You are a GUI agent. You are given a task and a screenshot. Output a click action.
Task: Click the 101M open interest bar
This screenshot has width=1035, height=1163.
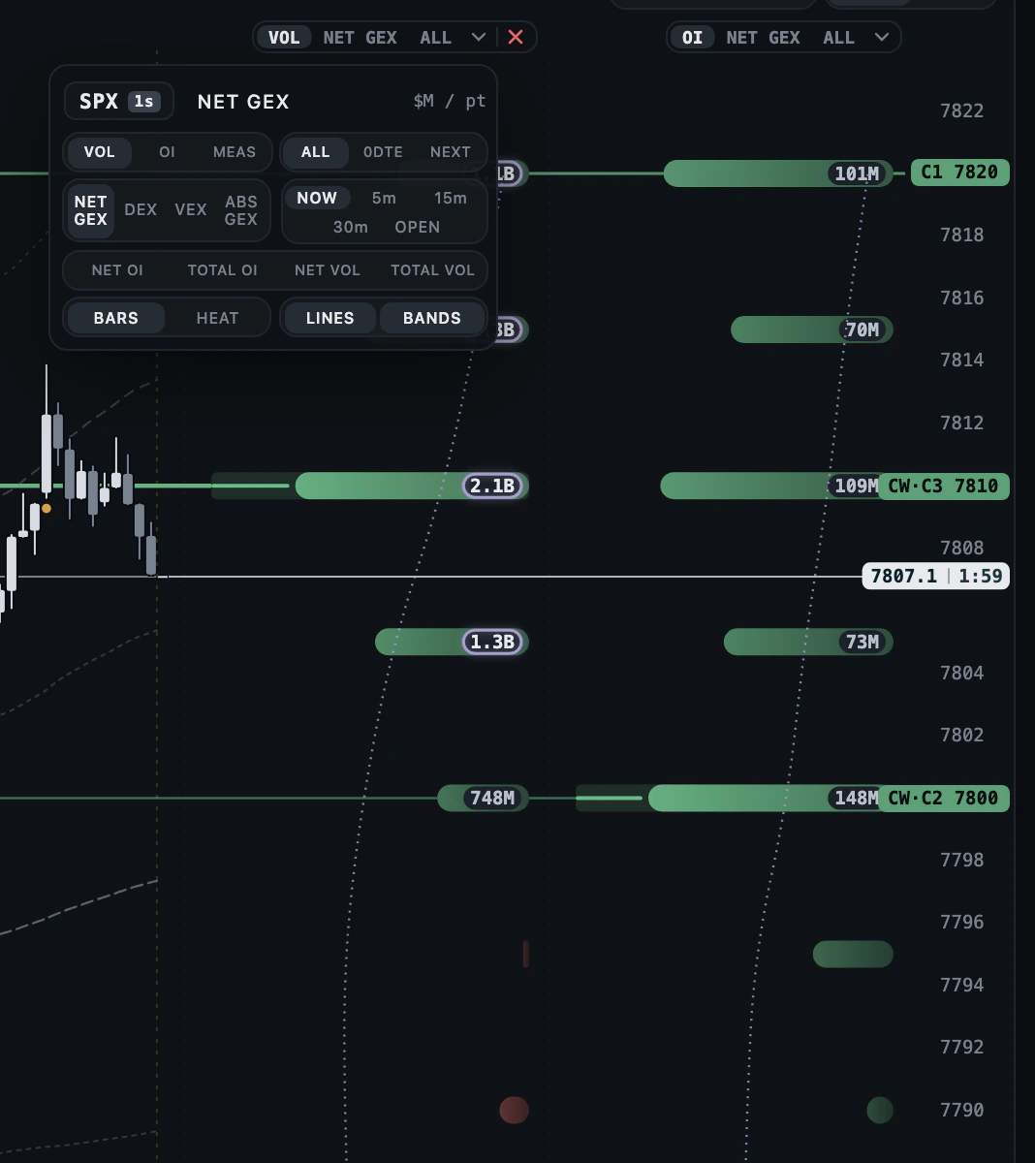point(777,173)
